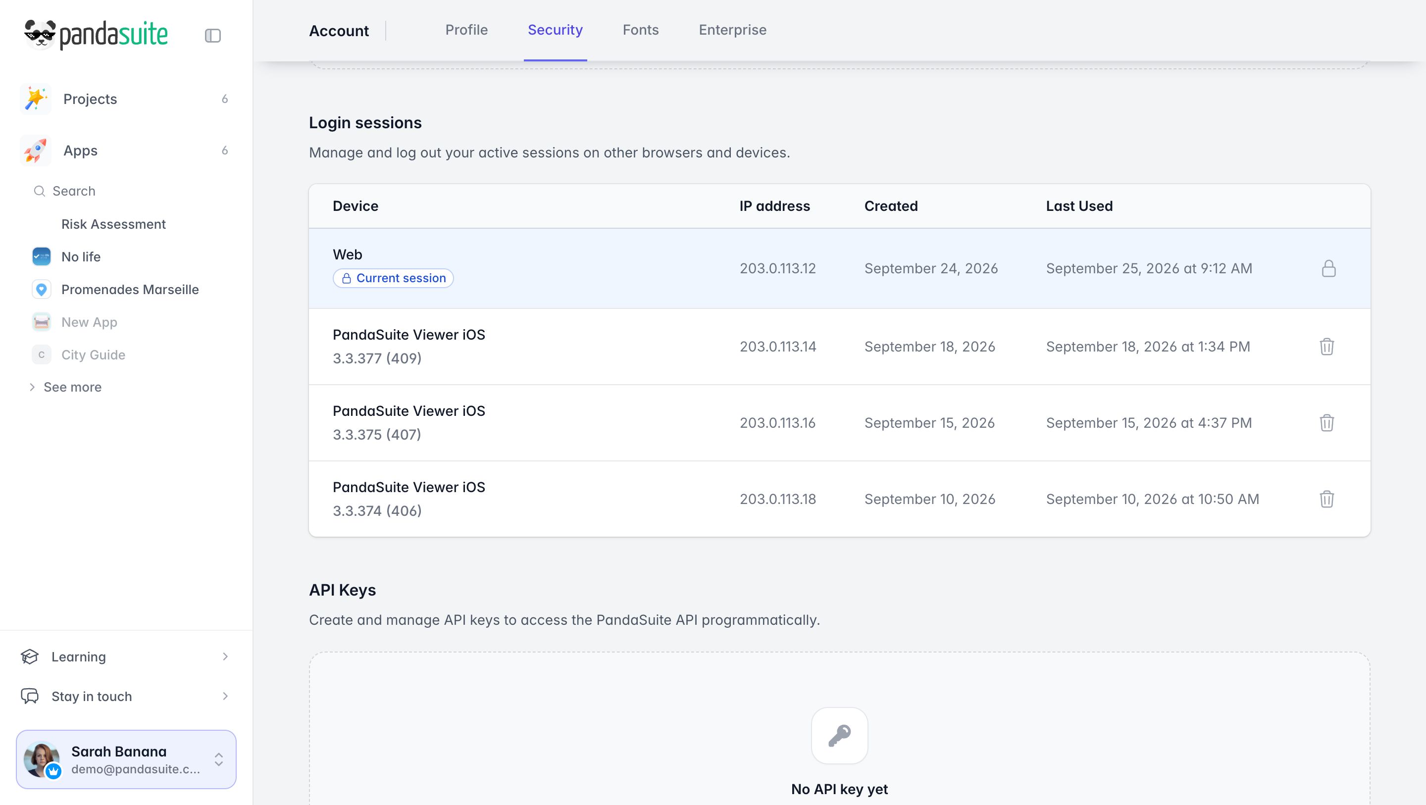Go to the Enterprise tab
The height and width of the screenshot is (805, 1426).
[x=732, y=30]
